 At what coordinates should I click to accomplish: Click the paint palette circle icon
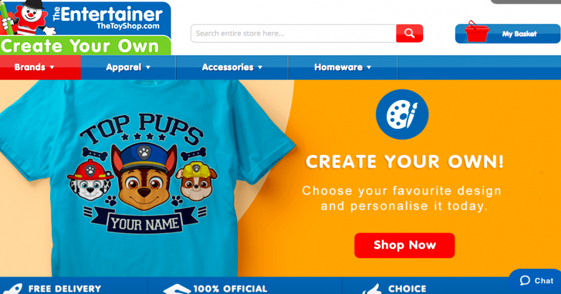(402, 114)
